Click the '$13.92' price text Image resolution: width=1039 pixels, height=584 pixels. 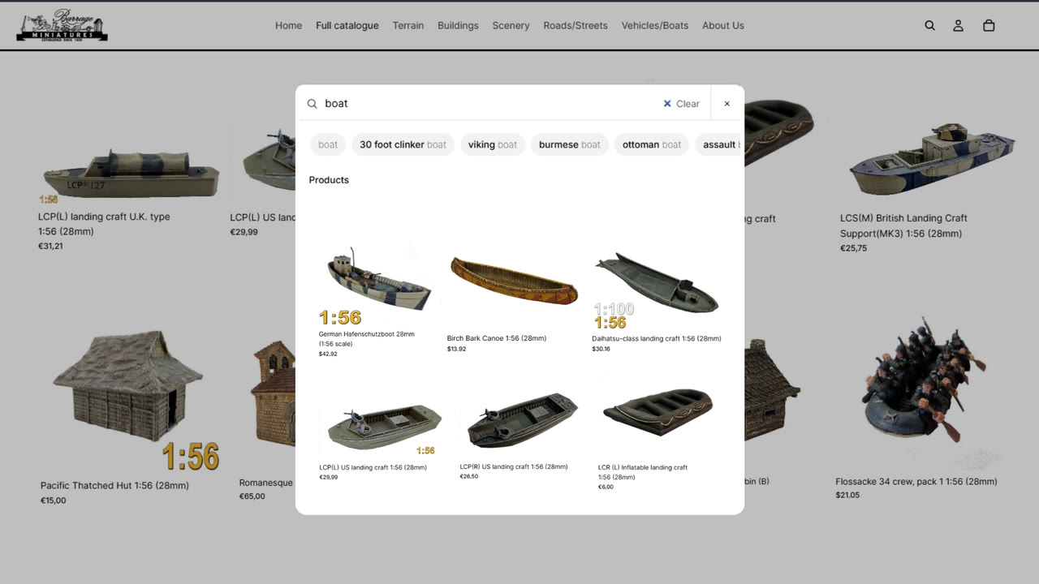pyautogui.click(x=456, y=349)
